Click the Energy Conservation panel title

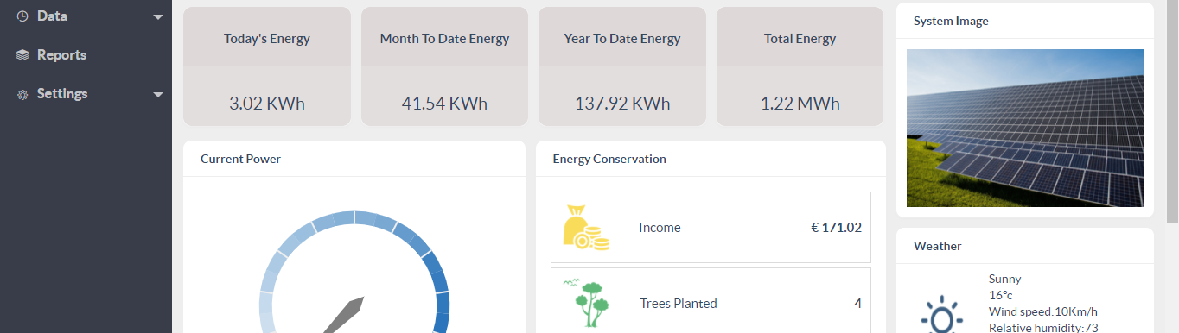pos(609,159)
